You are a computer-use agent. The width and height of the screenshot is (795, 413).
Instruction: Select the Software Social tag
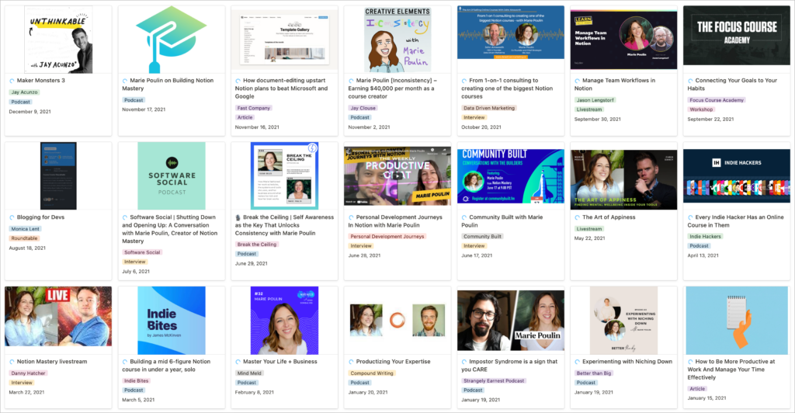click(x=142, y=252)
